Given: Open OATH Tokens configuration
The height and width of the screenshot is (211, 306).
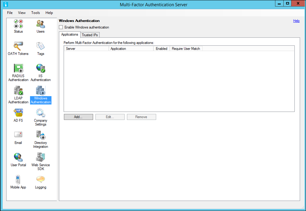Looking at the screenshot, I should (x=18, y=47).
